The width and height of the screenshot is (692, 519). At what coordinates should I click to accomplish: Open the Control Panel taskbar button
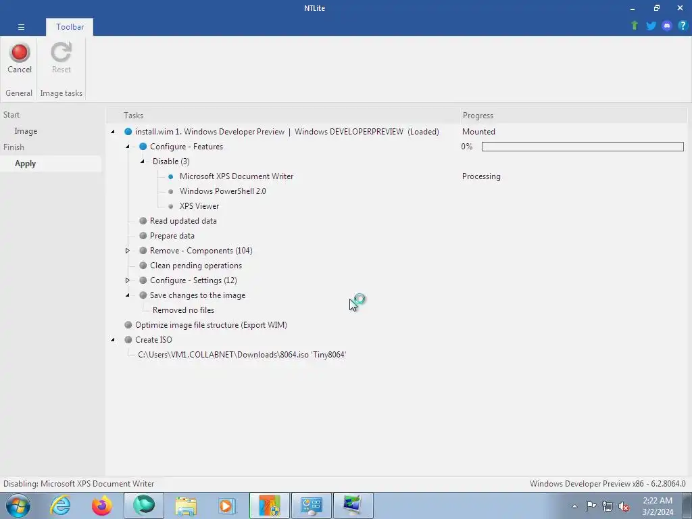pyautogui.click(x=311, y=505)
